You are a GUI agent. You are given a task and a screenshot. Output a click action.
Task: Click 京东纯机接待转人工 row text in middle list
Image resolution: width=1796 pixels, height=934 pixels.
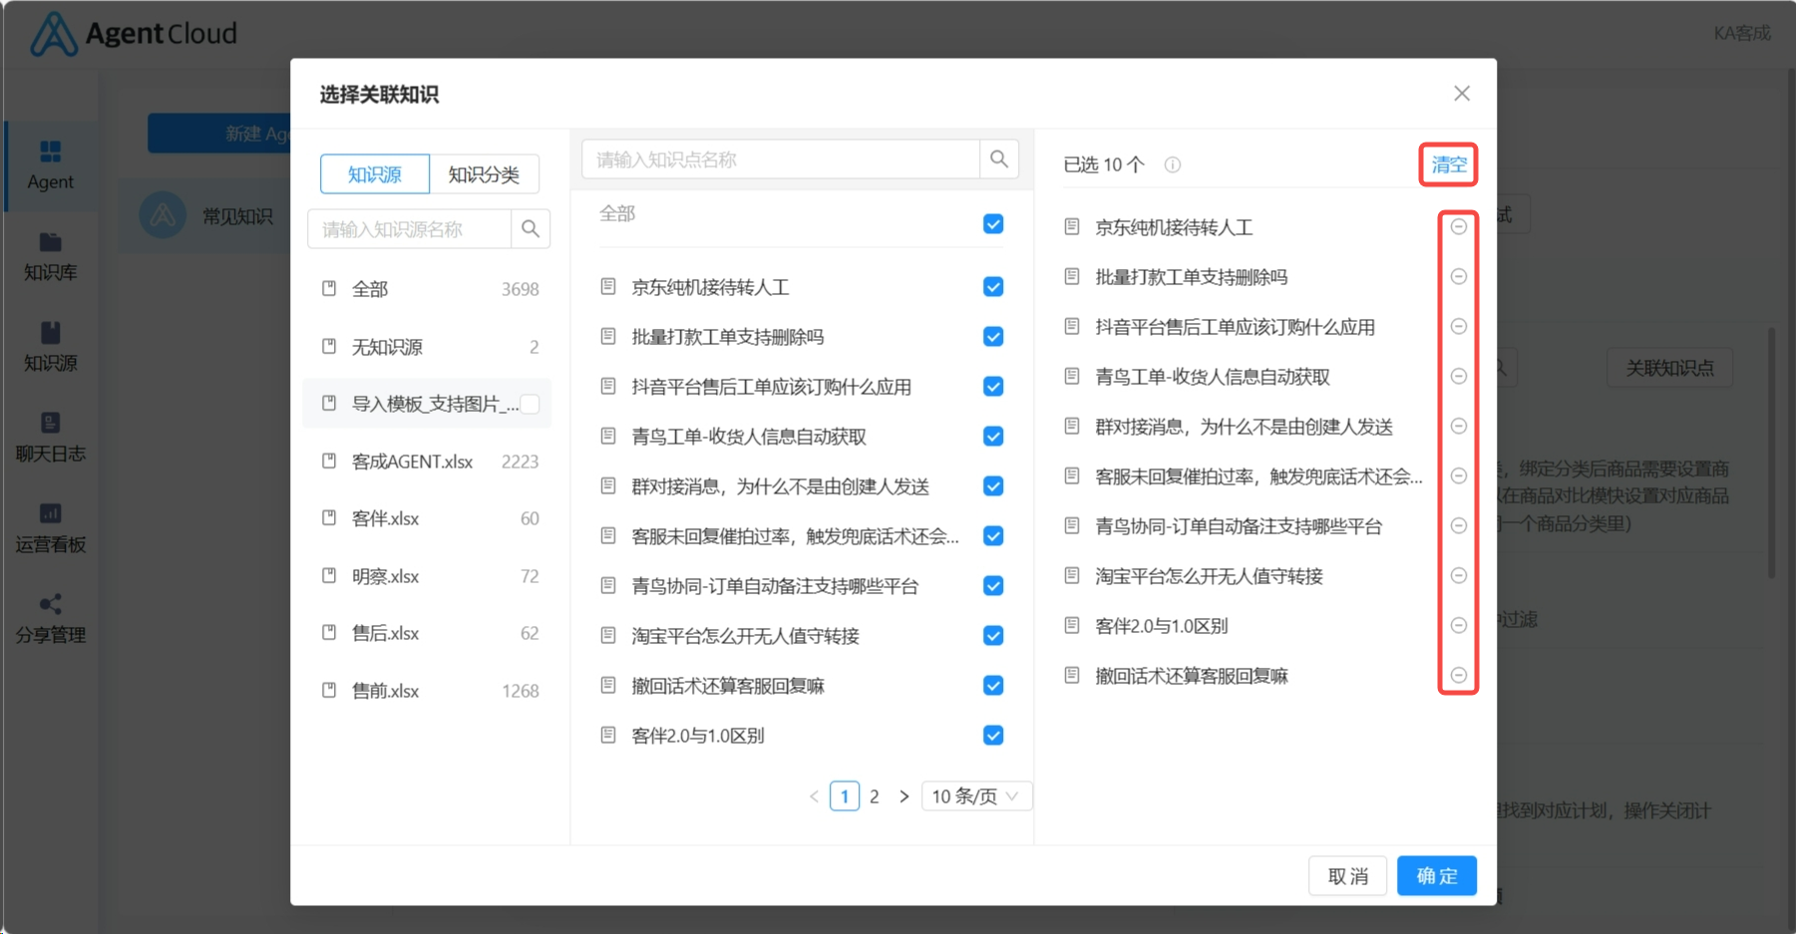pyautogui.click(x=710, y=287)
